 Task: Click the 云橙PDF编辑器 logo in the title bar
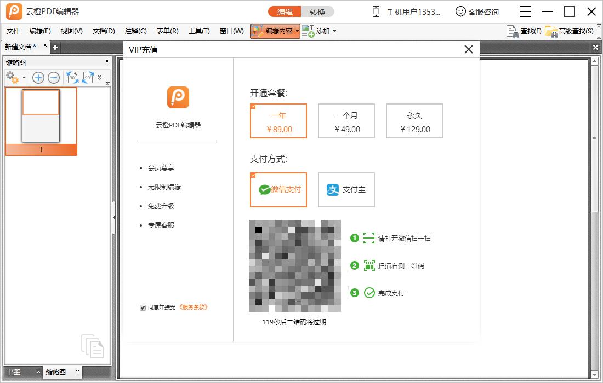point(14,11)
